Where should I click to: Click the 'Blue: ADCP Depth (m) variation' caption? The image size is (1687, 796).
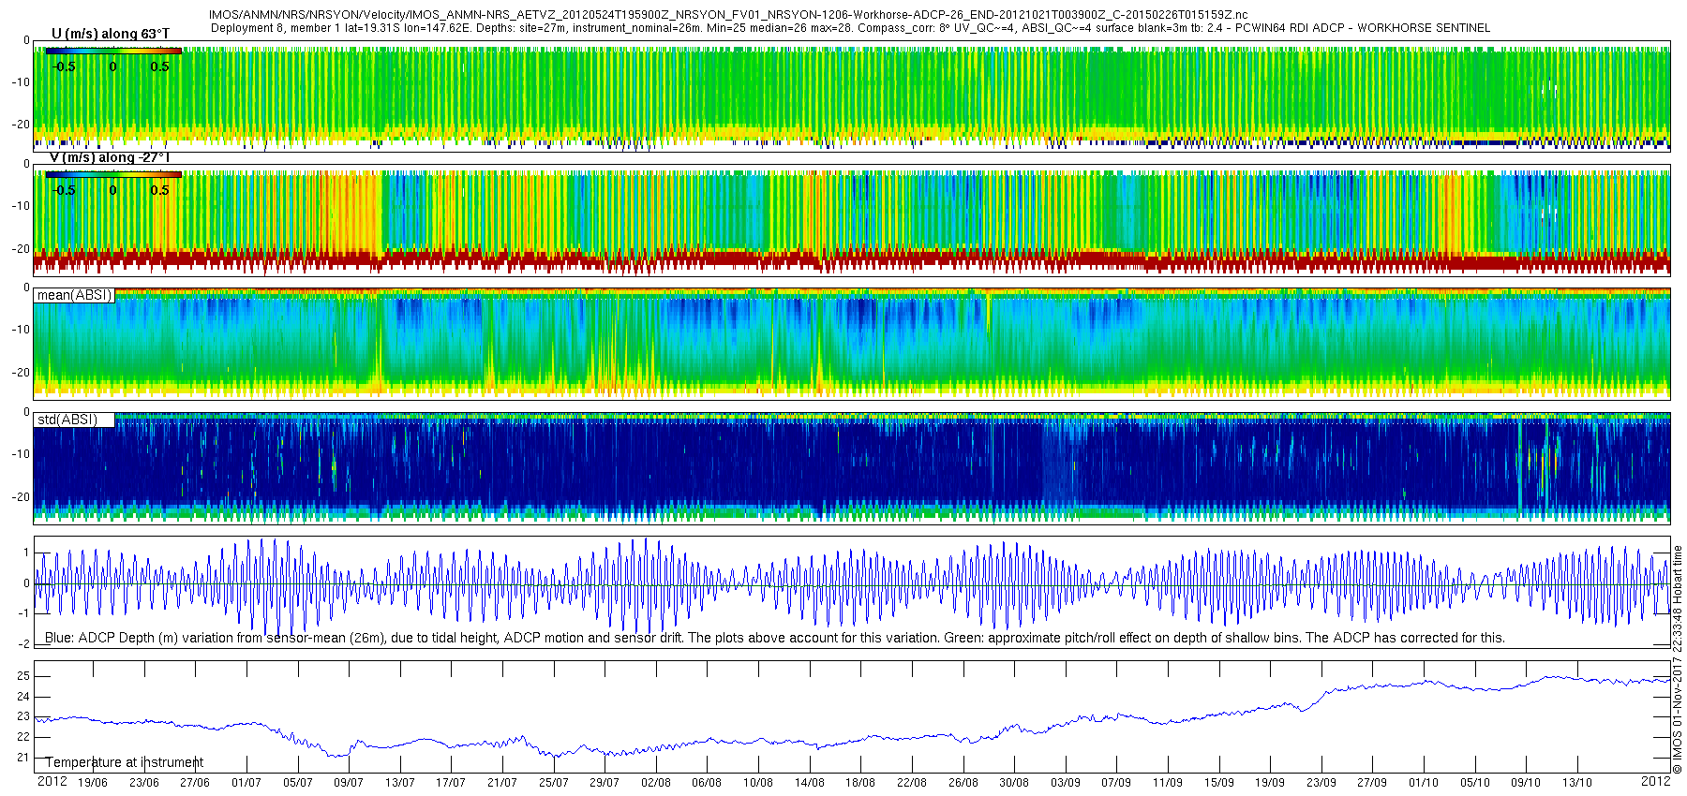[x=775, y=638]
